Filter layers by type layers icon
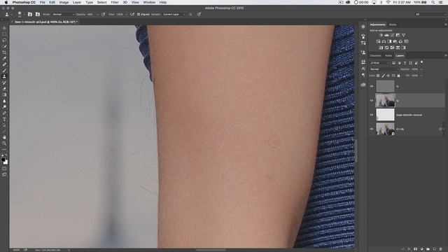The width and height of the screenshot is (448, 252). (x=405, y=63)
